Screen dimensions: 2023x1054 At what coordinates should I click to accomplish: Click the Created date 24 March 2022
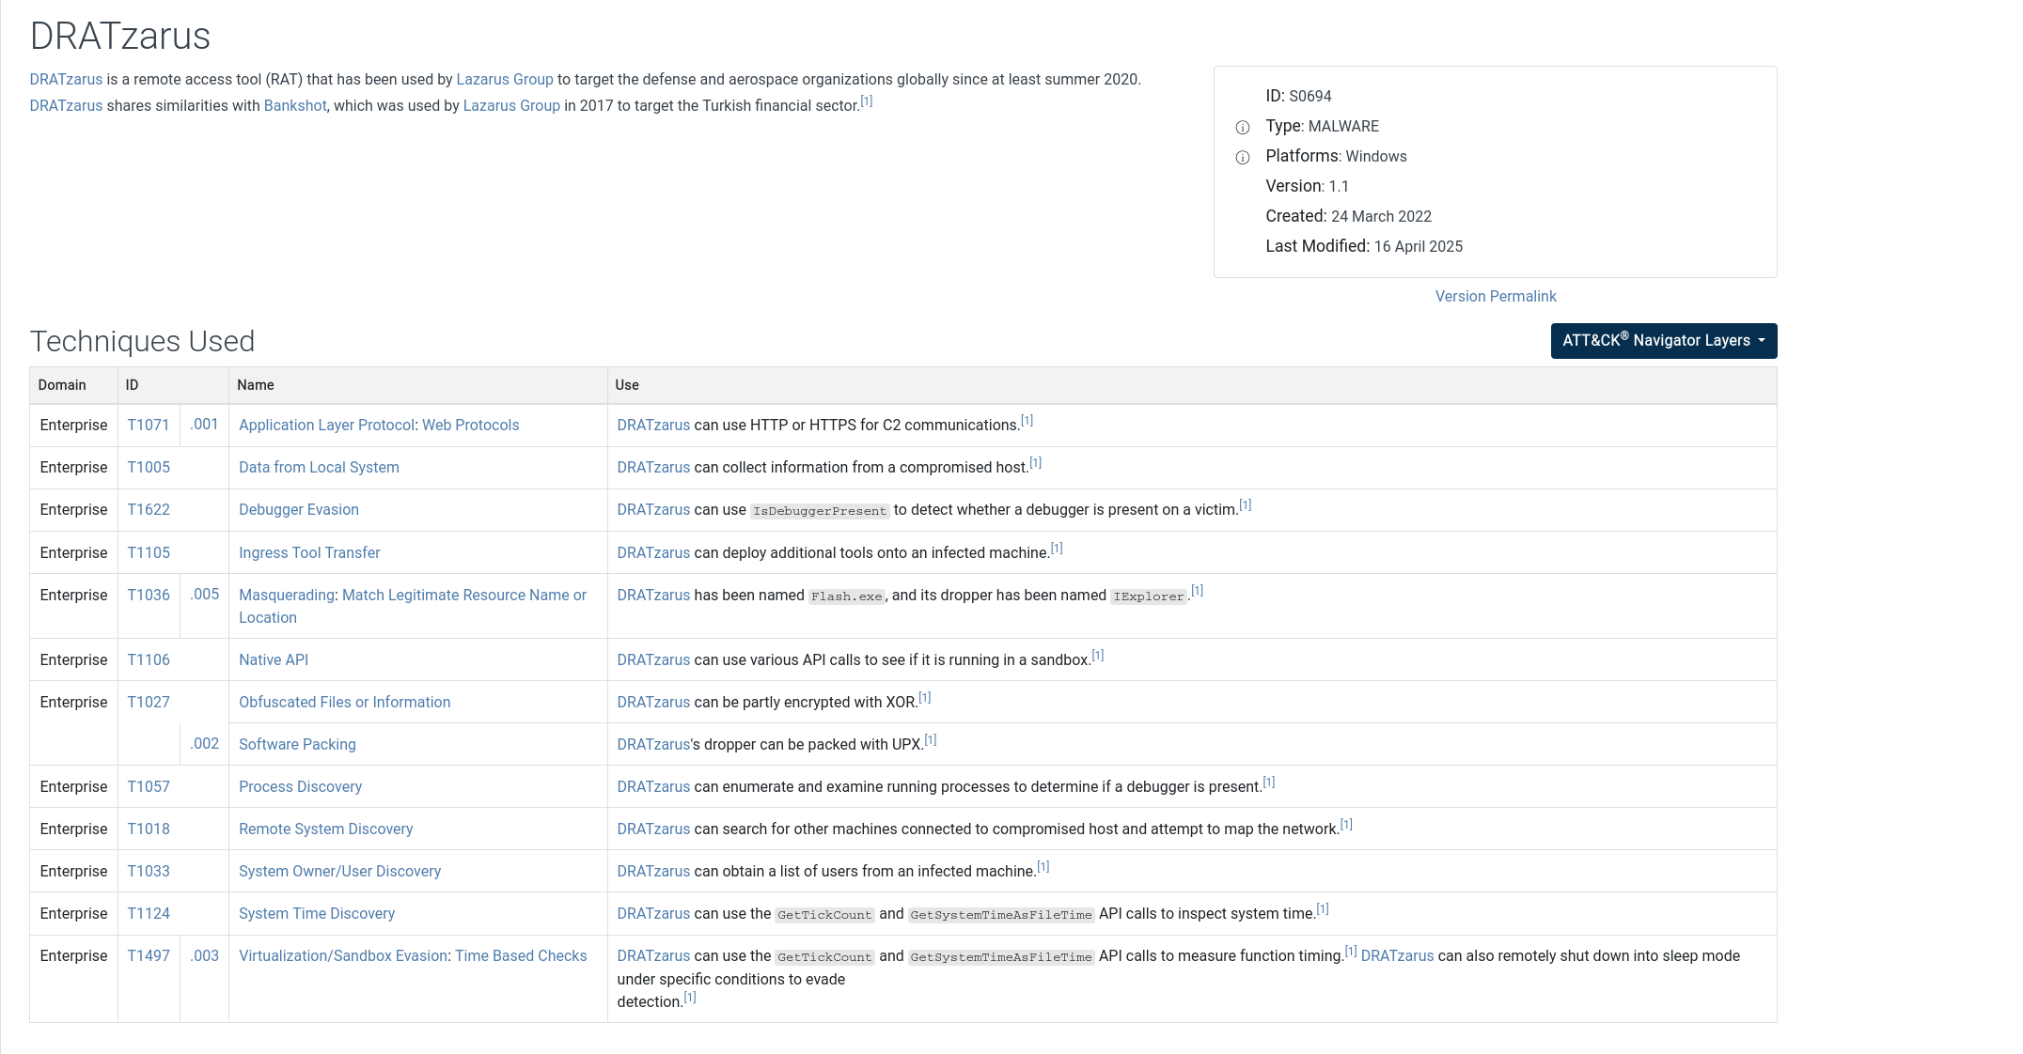click(x=1381, y=216)
